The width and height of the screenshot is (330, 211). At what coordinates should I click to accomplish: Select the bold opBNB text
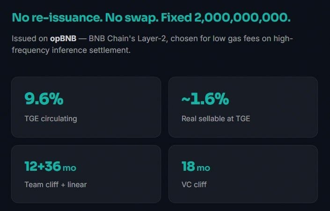63,39
